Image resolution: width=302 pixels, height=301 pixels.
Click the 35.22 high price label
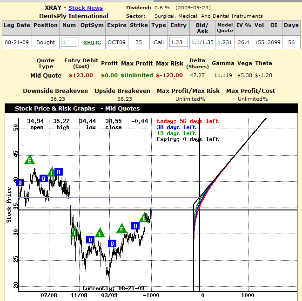click(61, 121)
